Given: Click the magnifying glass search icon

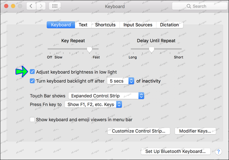Looking at the screenshot, I should [x=189, y=6].
